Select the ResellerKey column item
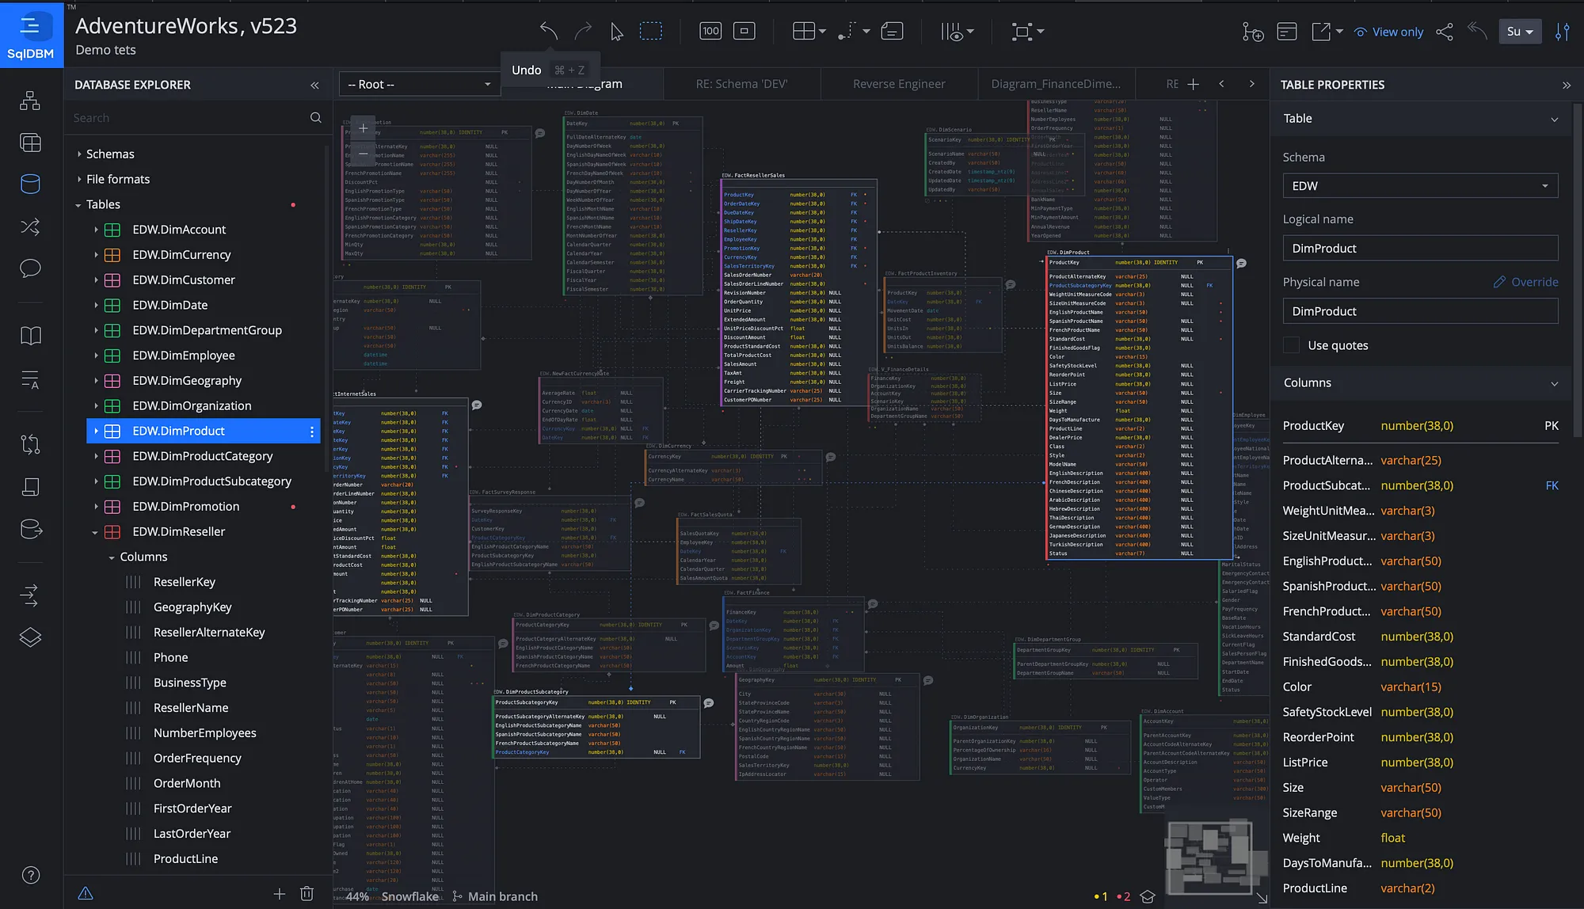Screen dimensions: 1584x909 [x=185, y=582]
